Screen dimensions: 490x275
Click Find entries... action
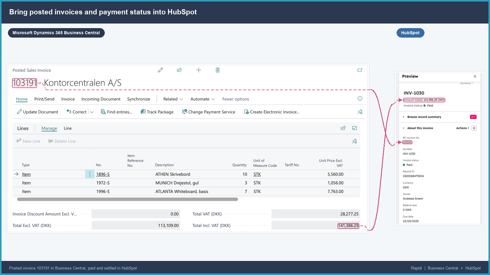point(117,112)
